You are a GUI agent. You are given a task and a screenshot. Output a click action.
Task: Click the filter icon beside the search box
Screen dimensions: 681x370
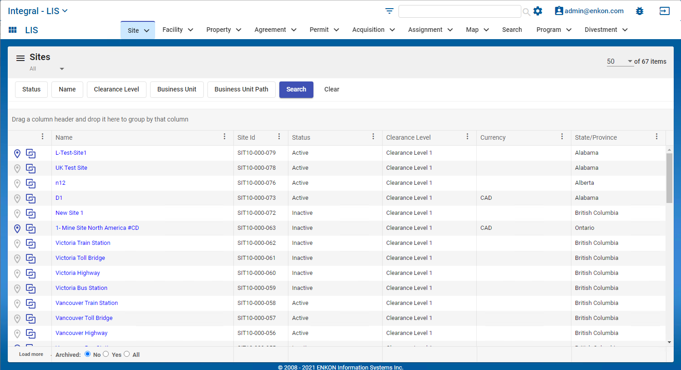pyautogui.click(x=389, y=11)
